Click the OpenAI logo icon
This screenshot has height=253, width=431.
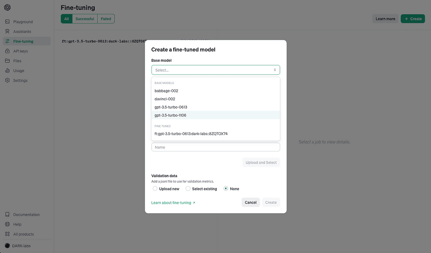click(8, 8)
